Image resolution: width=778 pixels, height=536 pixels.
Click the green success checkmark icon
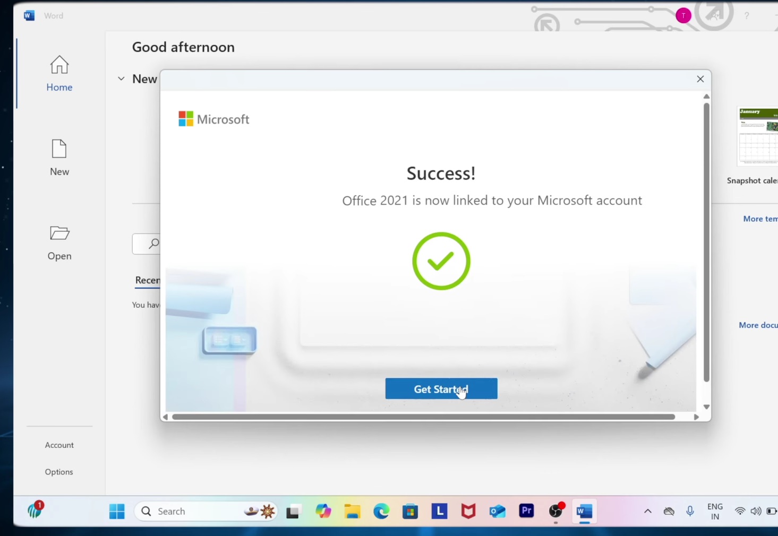pyautogui.click(x=441, y=261)
